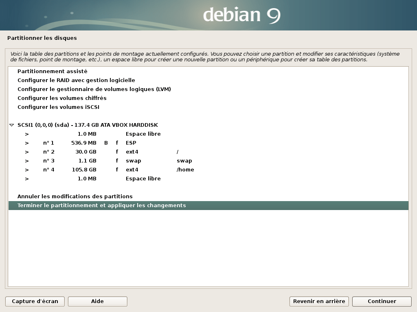Open Configurer le gestionnaire de volumes logiques (LVM)
The height and width of the screenshot is (312, 417).
click(x=208, y=89)
